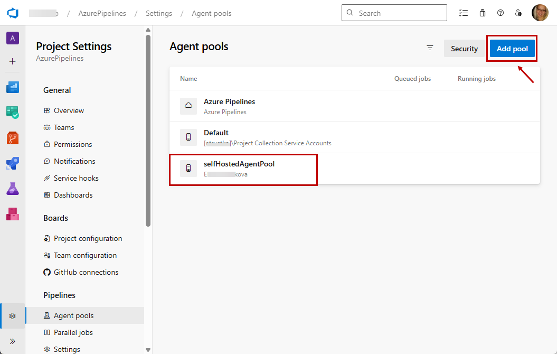Click the Security button
557x354 pixels.
pyautogui.click(x=464, y=48)
